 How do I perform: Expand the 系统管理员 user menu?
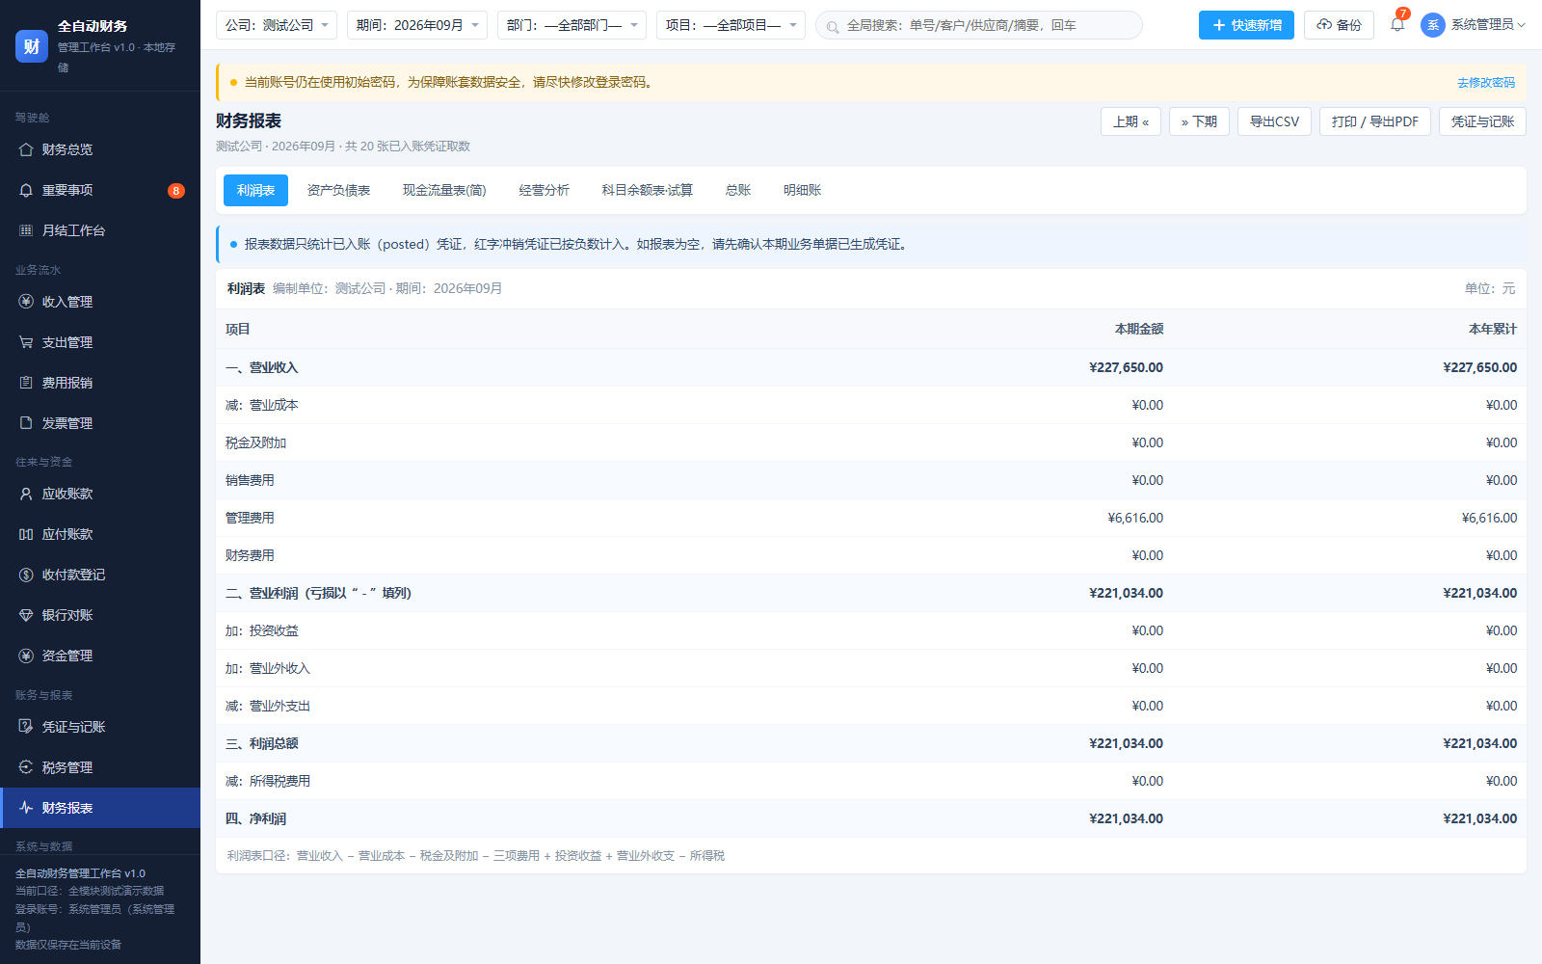(1474, 25)
